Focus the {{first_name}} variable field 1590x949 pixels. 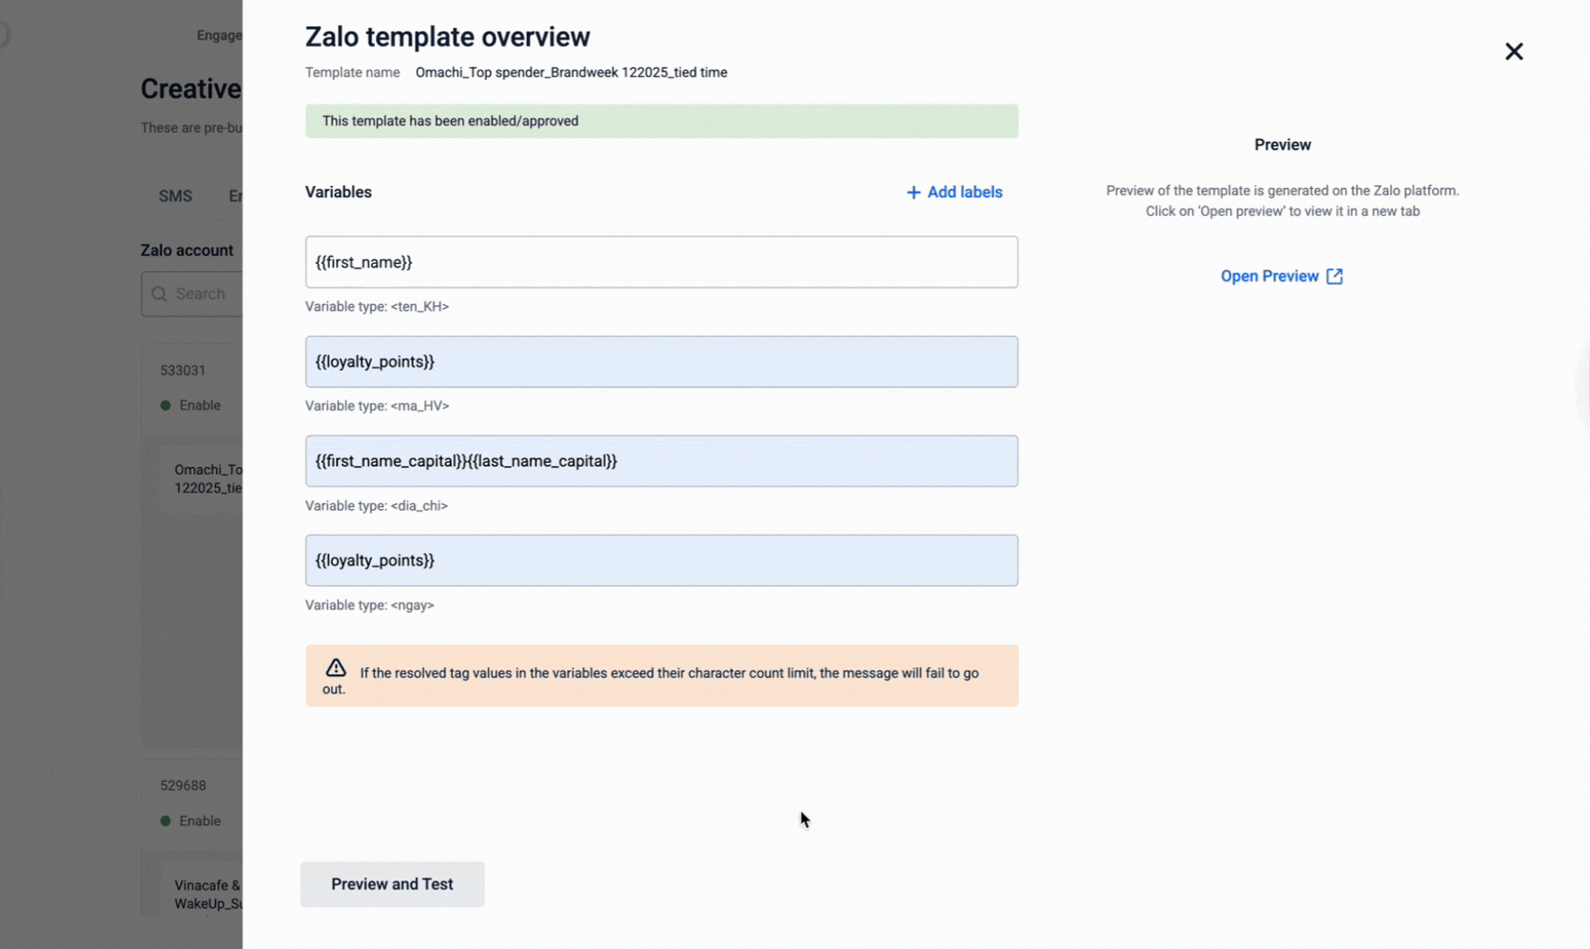(x=662, y=262)
